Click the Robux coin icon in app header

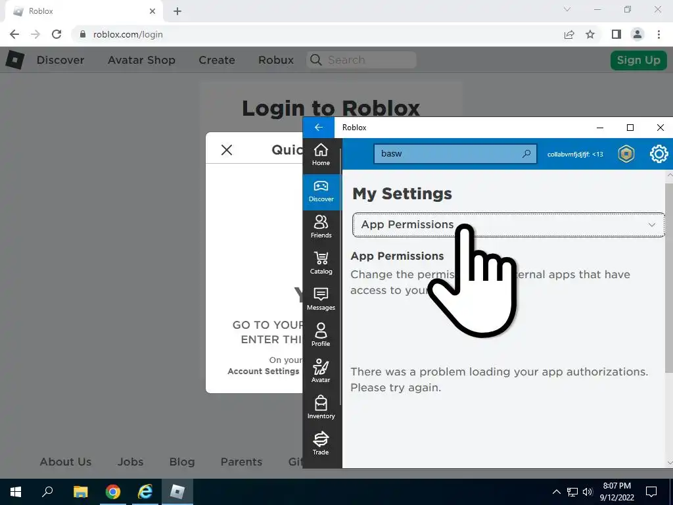click(x=626, y=154)
